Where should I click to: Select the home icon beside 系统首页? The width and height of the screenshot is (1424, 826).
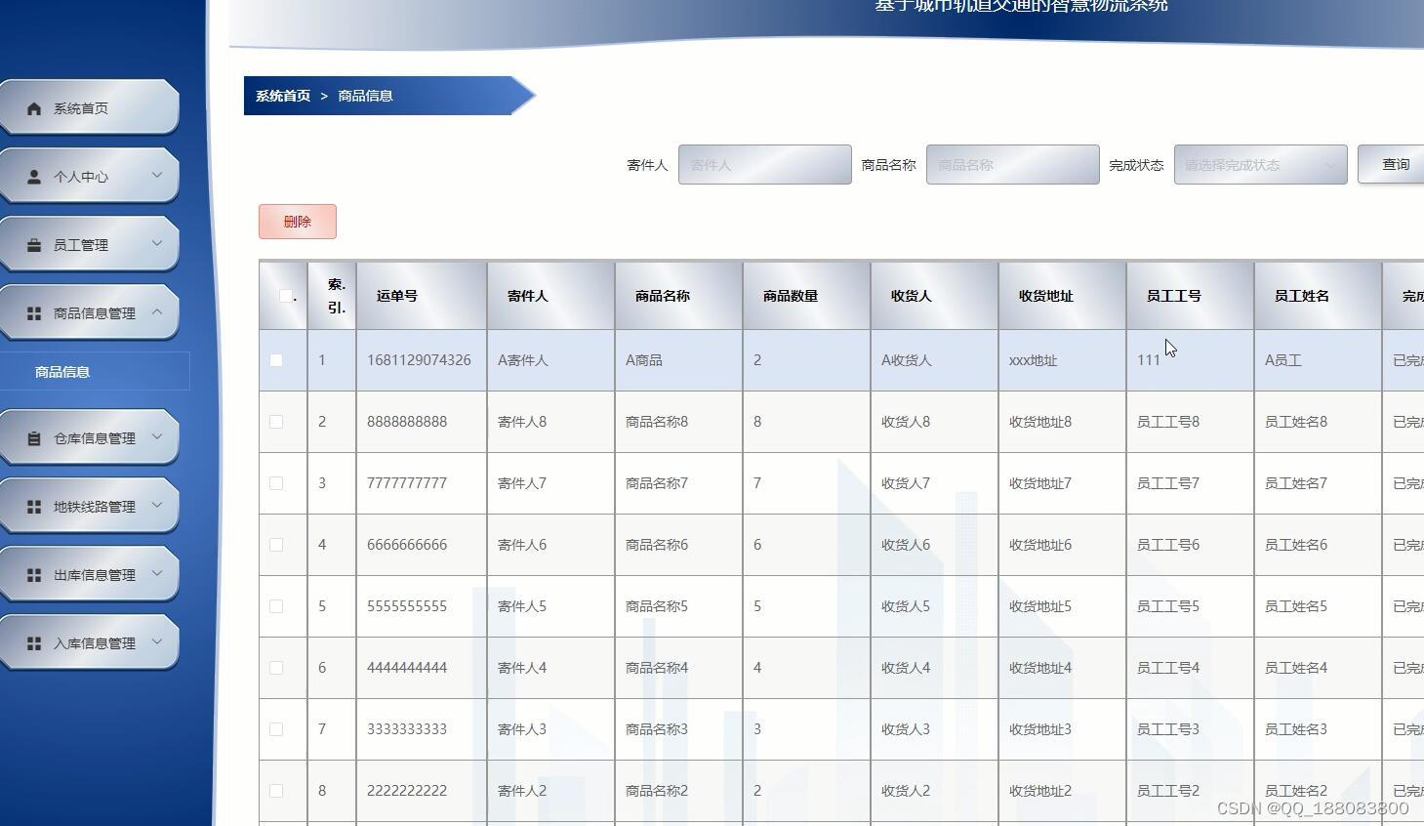[34, 107]
